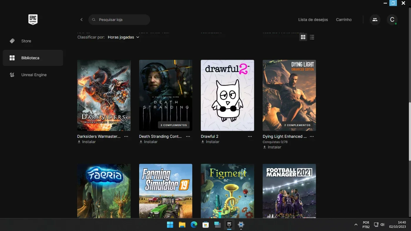Open Biblioteca in the sidebar
This screenshot has height=231, width=411.
pyautogui.click(x=33, y=58)
